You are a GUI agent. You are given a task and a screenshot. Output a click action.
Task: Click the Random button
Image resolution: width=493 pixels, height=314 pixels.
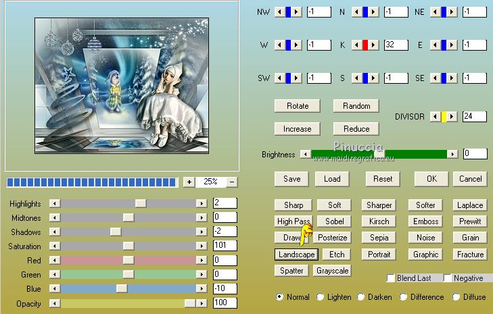point(356,106)
